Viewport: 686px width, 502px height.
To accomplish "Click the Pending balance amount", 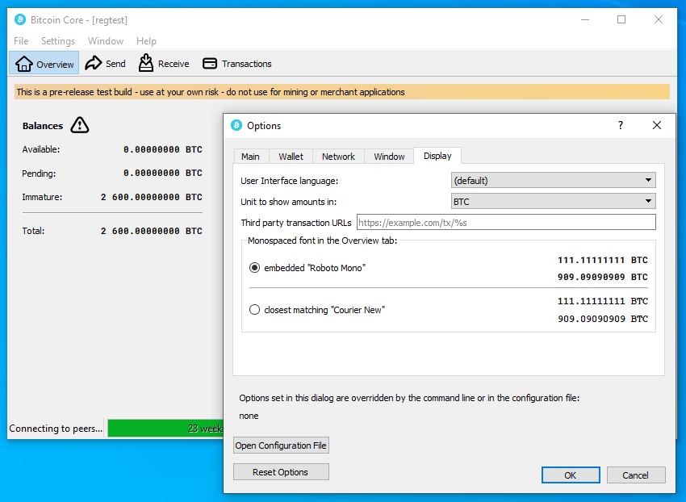I will (163, 174).
